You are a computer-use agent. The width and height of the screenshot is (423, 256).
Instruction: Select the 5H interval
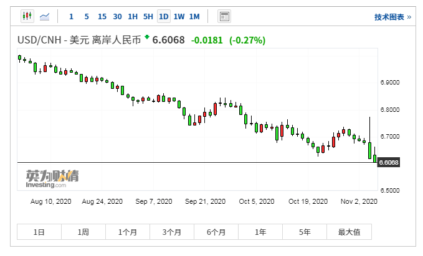click(x=148, y=16)
